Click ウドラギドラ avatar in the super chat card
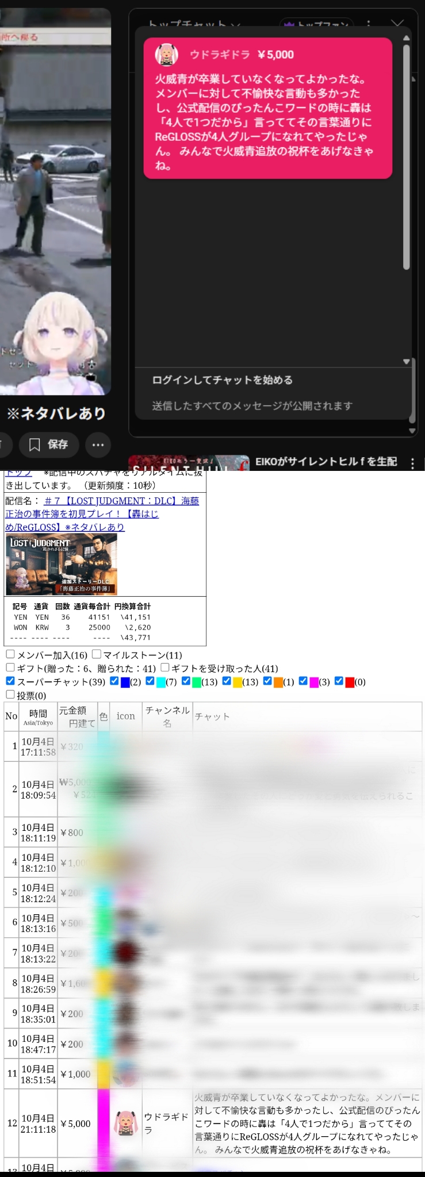The width and height of the screenshot is (425, 1177). 167,55
